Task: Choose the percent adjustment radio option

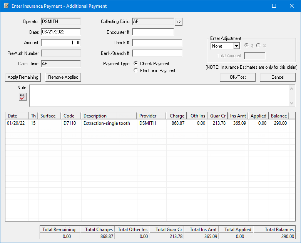Action: (x=258, y=45)
